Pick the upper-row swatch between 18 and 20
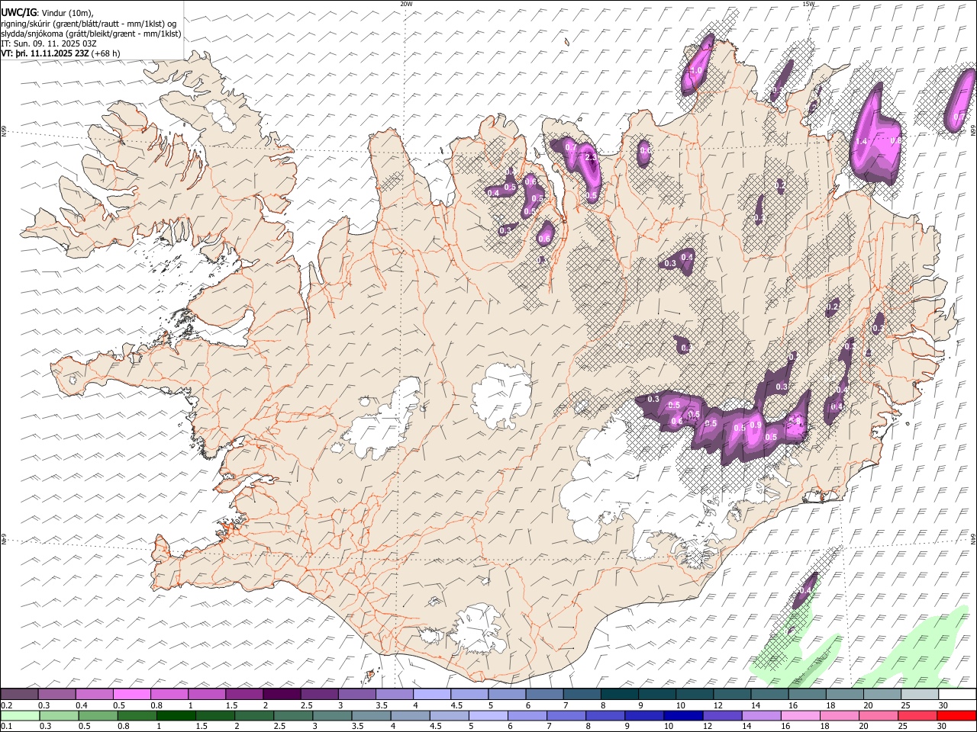This screenshot has width=977, height=732. click(x=843, y=695)
